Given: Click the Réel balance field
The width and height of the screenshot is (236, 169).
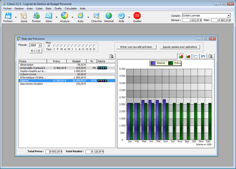Looking at the screenshot, I should pyautogui.click(x=221, y=20).
